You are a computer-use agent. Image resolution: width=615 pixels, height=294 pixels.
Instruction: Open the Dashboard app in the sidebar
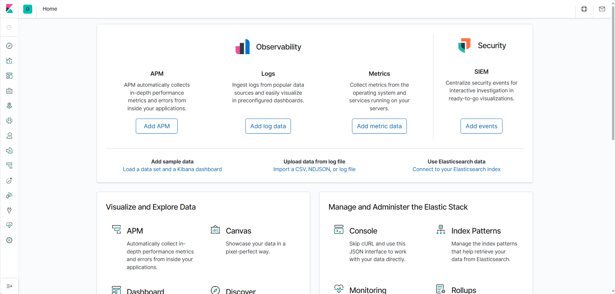(x=9, y=76)
